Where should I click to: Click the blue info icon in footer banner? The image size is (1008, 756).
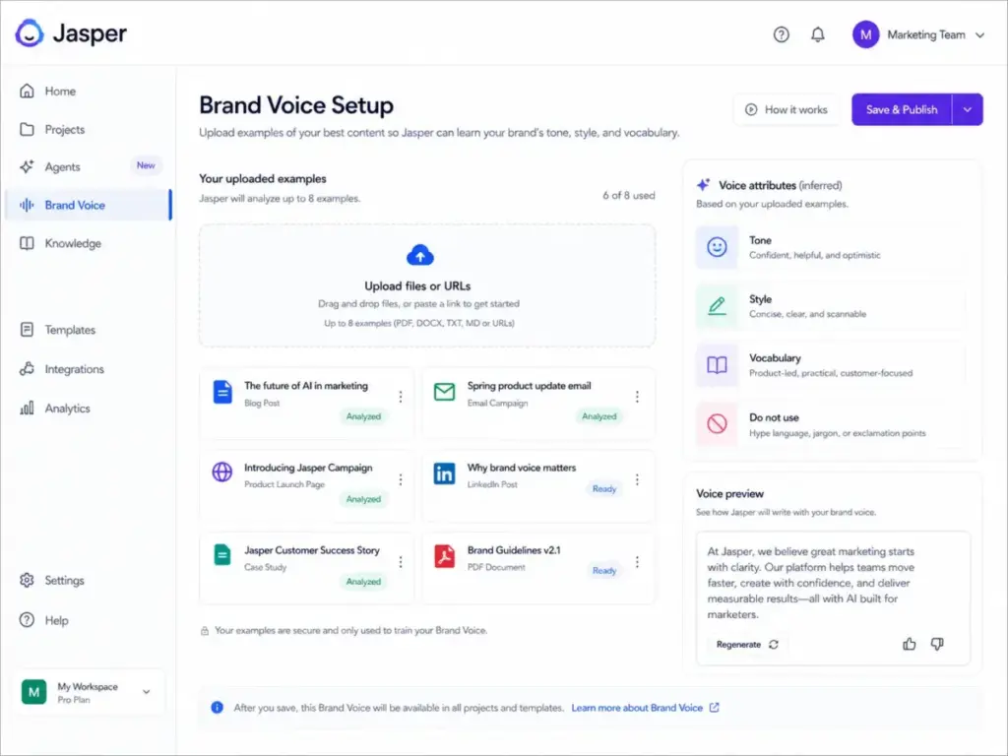[218, 708]
